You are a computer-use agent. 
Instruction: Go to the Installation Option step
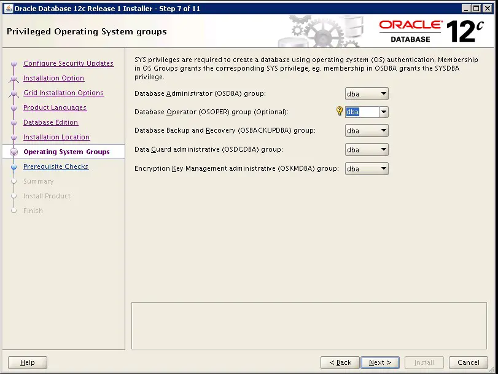click(53, 78)
